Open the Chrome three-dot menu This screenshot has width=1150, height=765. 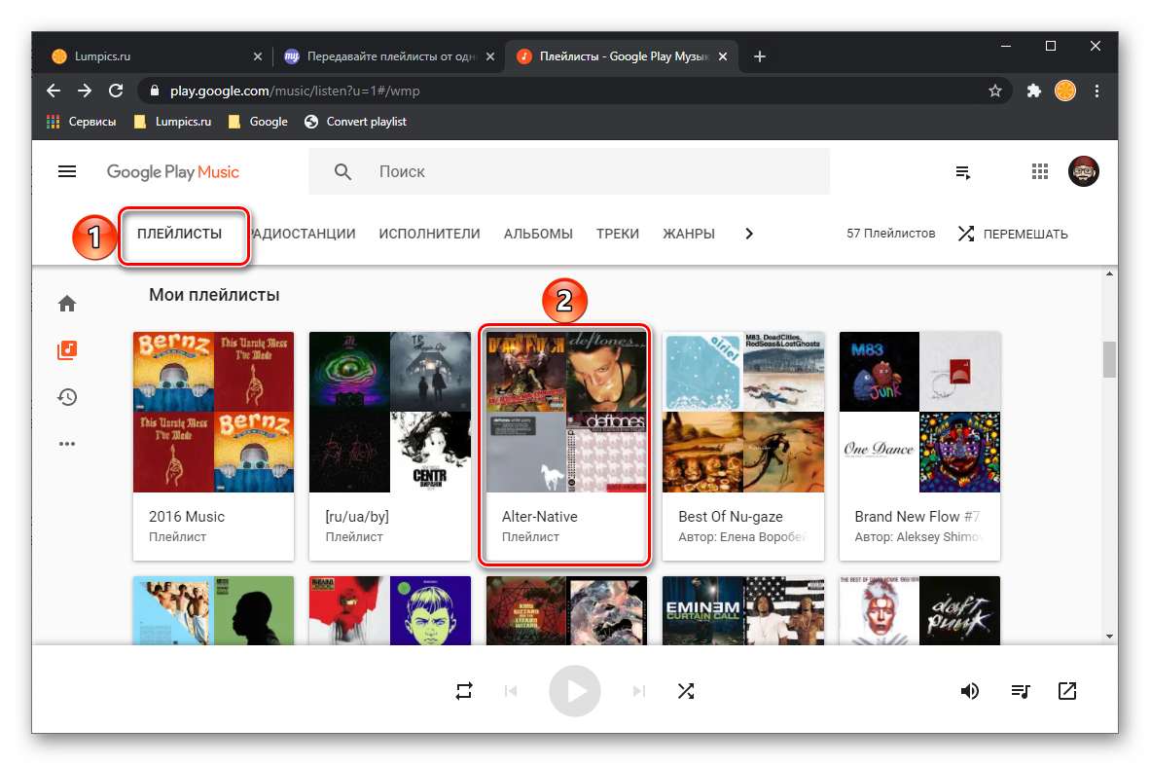coord(1096,91)
